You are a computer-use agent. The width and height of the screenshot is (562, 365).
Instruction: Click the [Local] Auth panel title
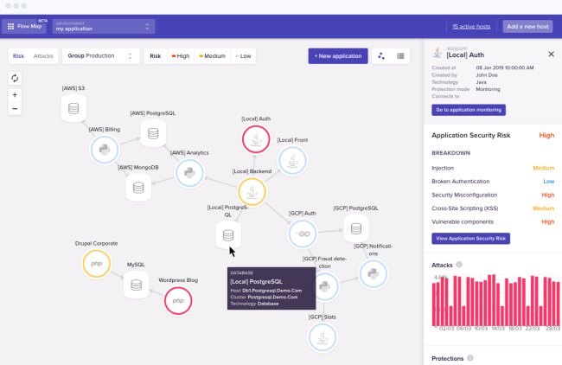pos(465,54)
